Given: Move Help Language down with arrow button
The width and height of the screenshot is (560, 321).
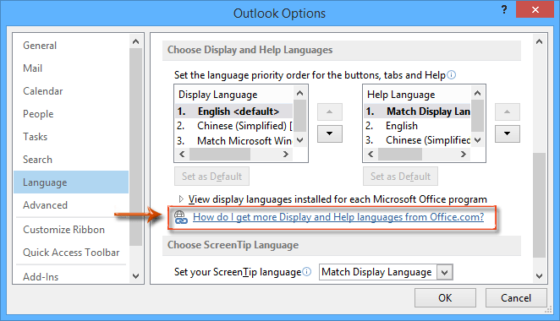Looking at the screenshot, I should coord(508,133).
